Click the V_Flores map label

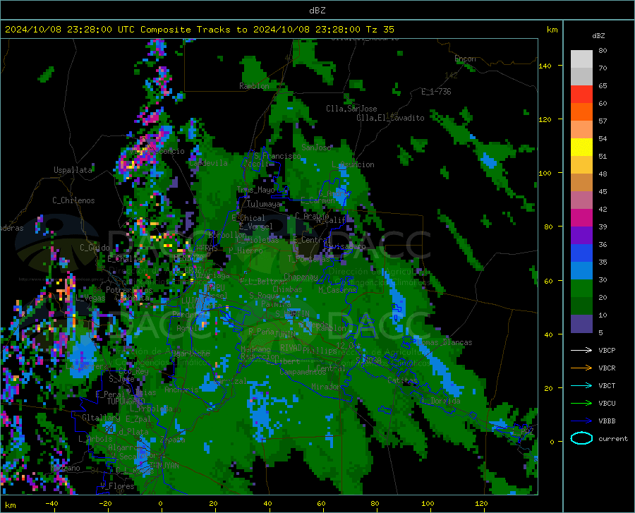point(117,486)
